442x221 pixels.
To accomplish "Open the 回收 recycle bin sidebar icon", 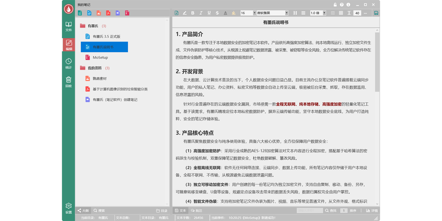I will (69, 82).
